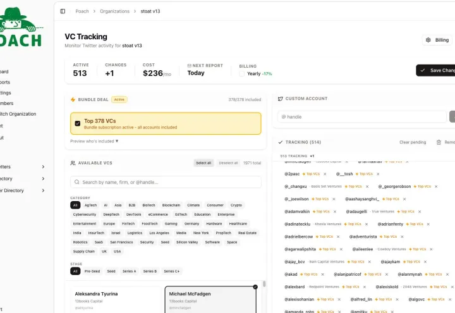The height and width of the screenshot is (313, 455).
Task: Enable Yearly billing checkbox
Action: pos(241,74)
